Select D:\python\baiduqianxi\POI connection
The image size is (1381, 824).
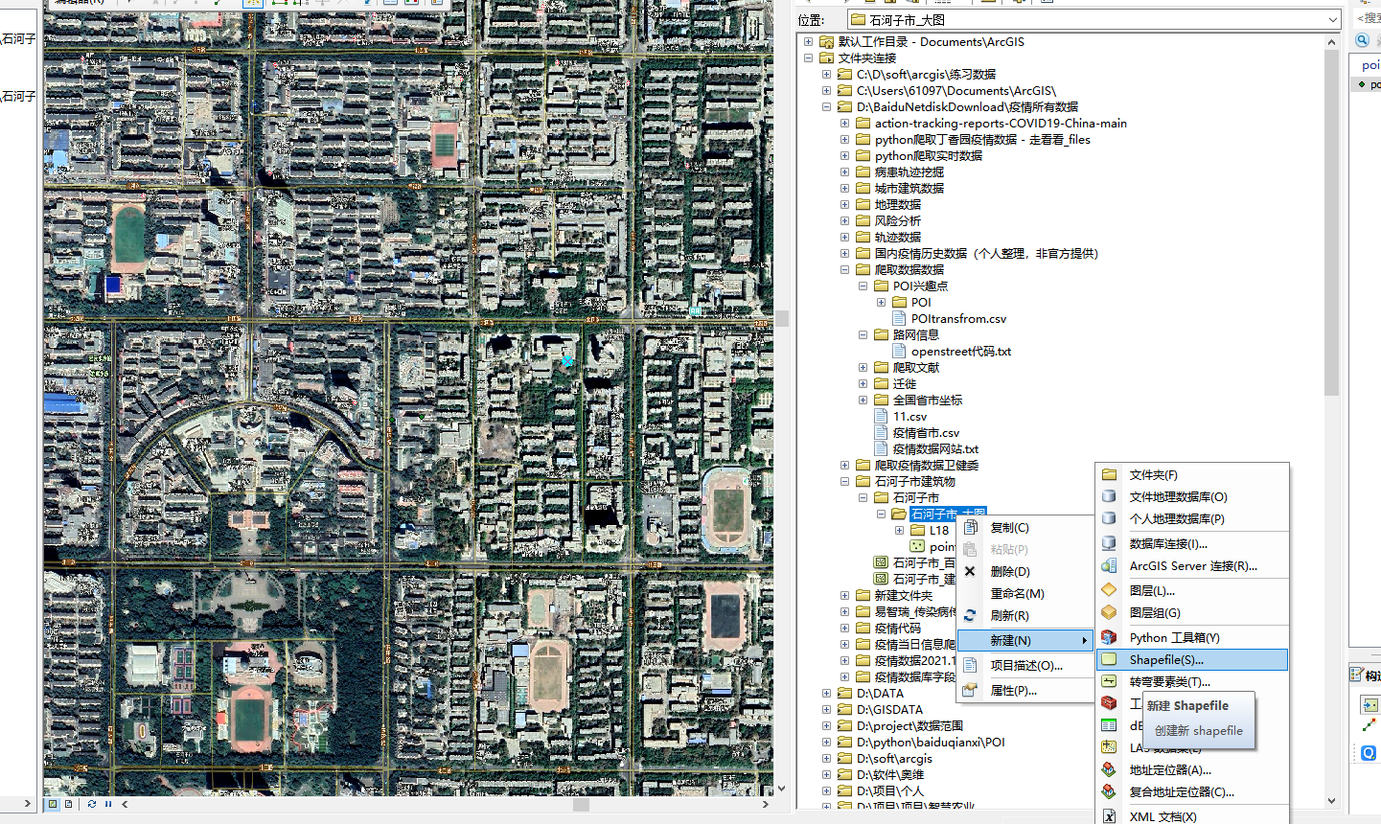(931, 742)
